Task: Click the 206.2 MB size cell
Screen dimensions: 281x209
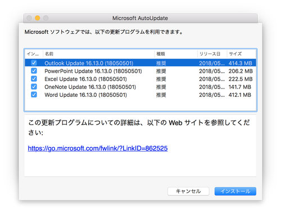Action: pos(241,71)
